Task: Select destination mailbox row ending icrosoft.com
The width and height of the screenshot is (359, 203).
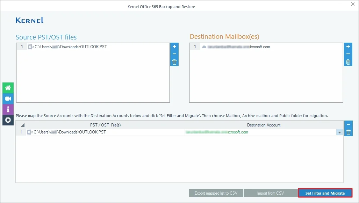Action: (x=266, y=47)
